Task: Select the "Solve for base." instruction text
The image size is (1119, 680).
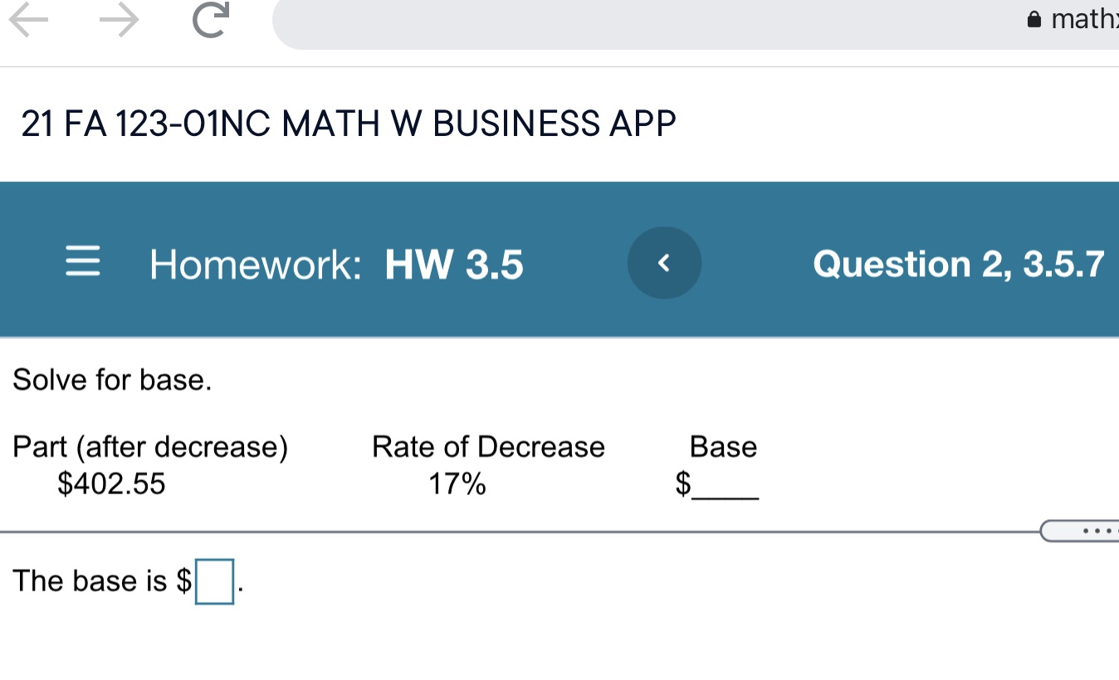Action: [112, 380]
